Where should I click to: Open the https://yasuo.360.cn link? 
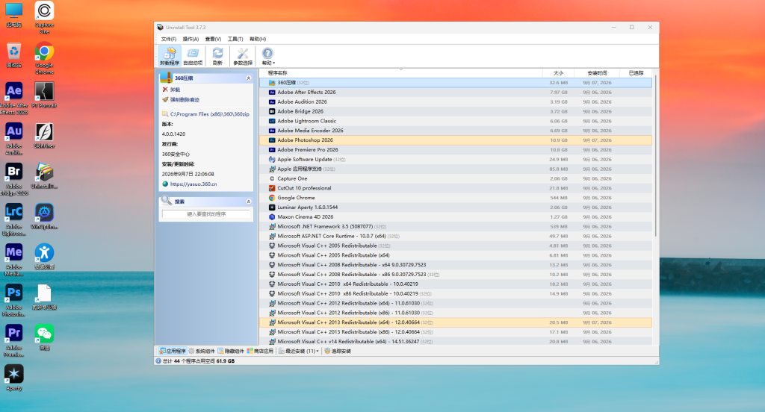click(189, 184)
